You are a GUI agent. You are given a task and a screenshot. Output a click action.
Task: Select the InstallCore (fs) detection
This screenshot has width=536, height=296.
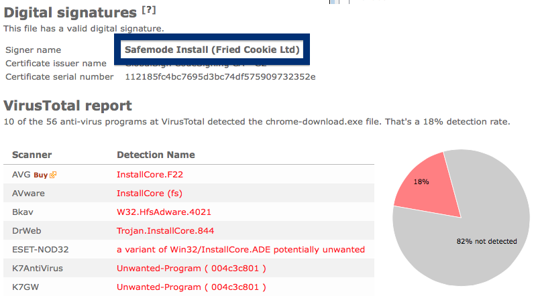[x=150, y=194]
